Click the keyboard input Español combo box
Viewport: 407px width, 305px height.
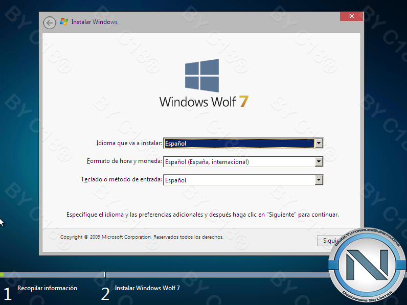click(x=243, y=180)
